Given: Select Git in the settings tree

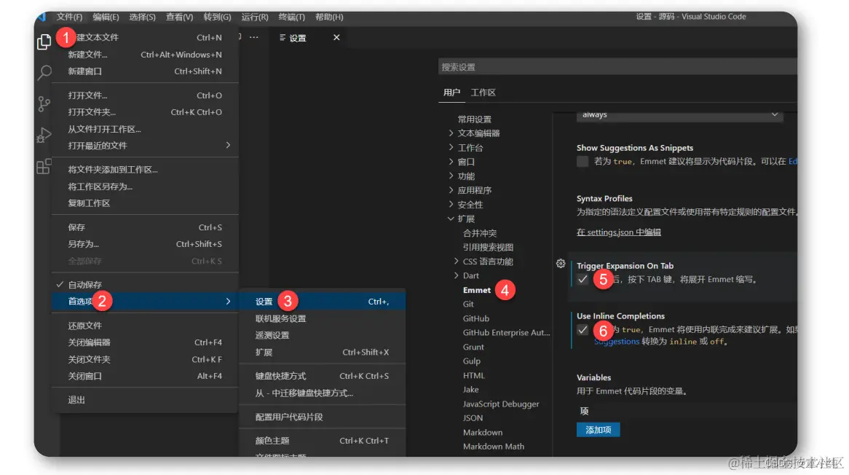Looking at the screenshot, I should tap(468, 304).
